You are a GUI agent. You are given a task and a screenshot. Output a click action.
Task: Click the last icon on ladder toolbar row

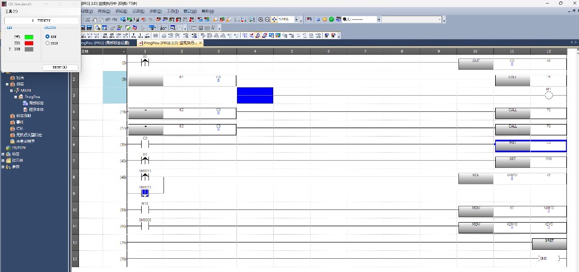point(333,36)
